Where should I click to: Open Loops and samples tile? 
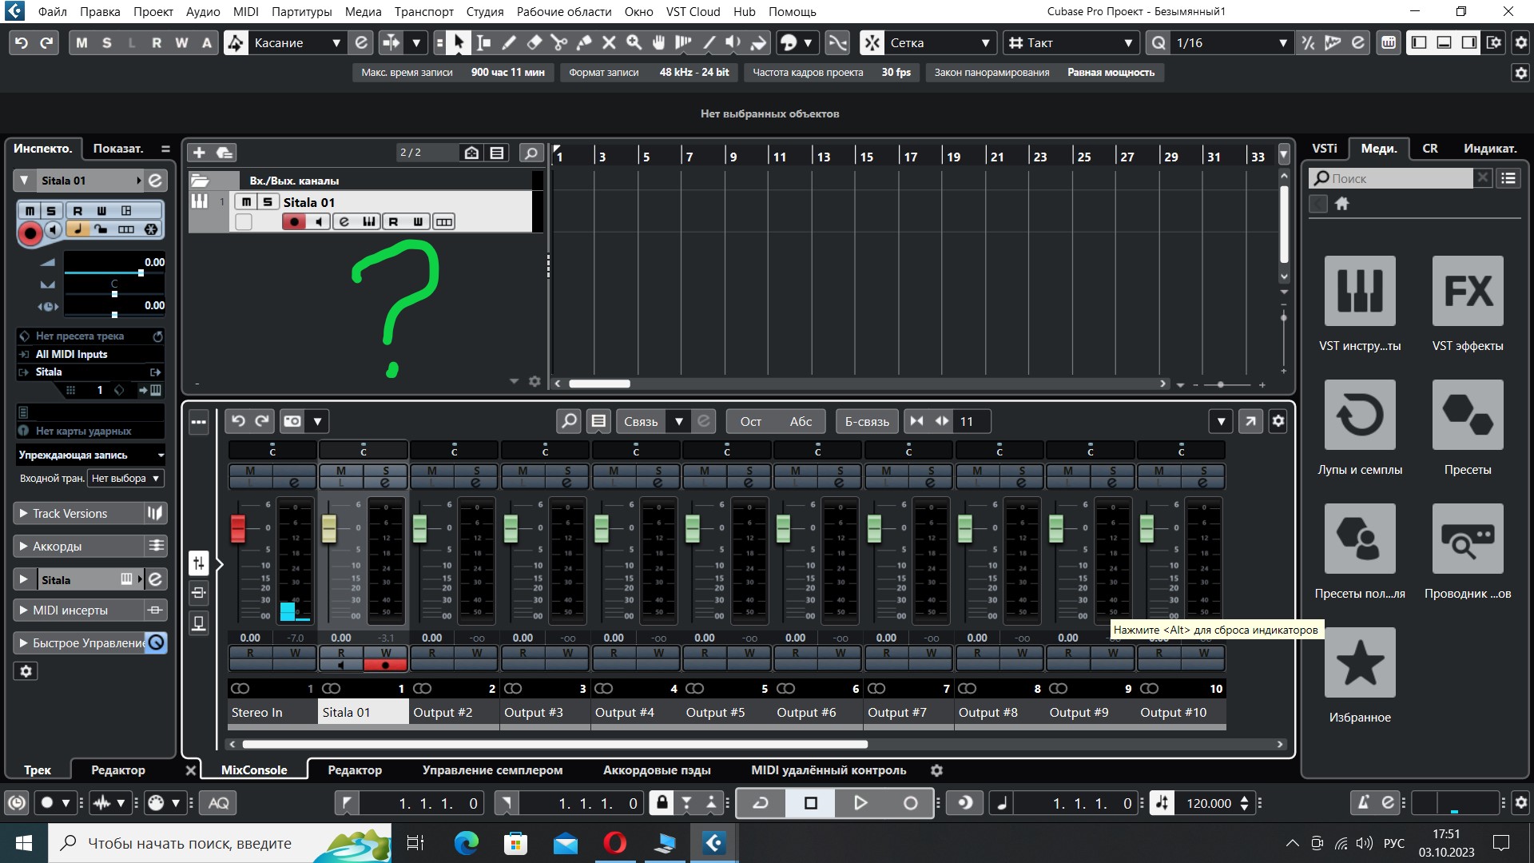coord(1359,415)
